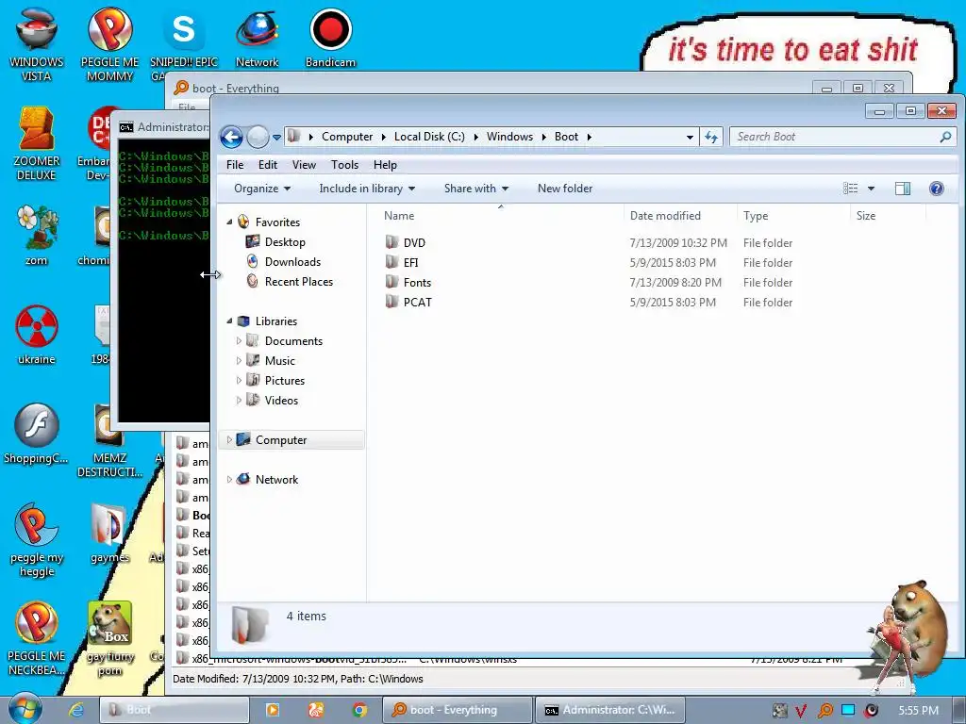The width and height of the screenshot is (966, 724).
Task: Expand the Documents library
Action: coord(239,340)
